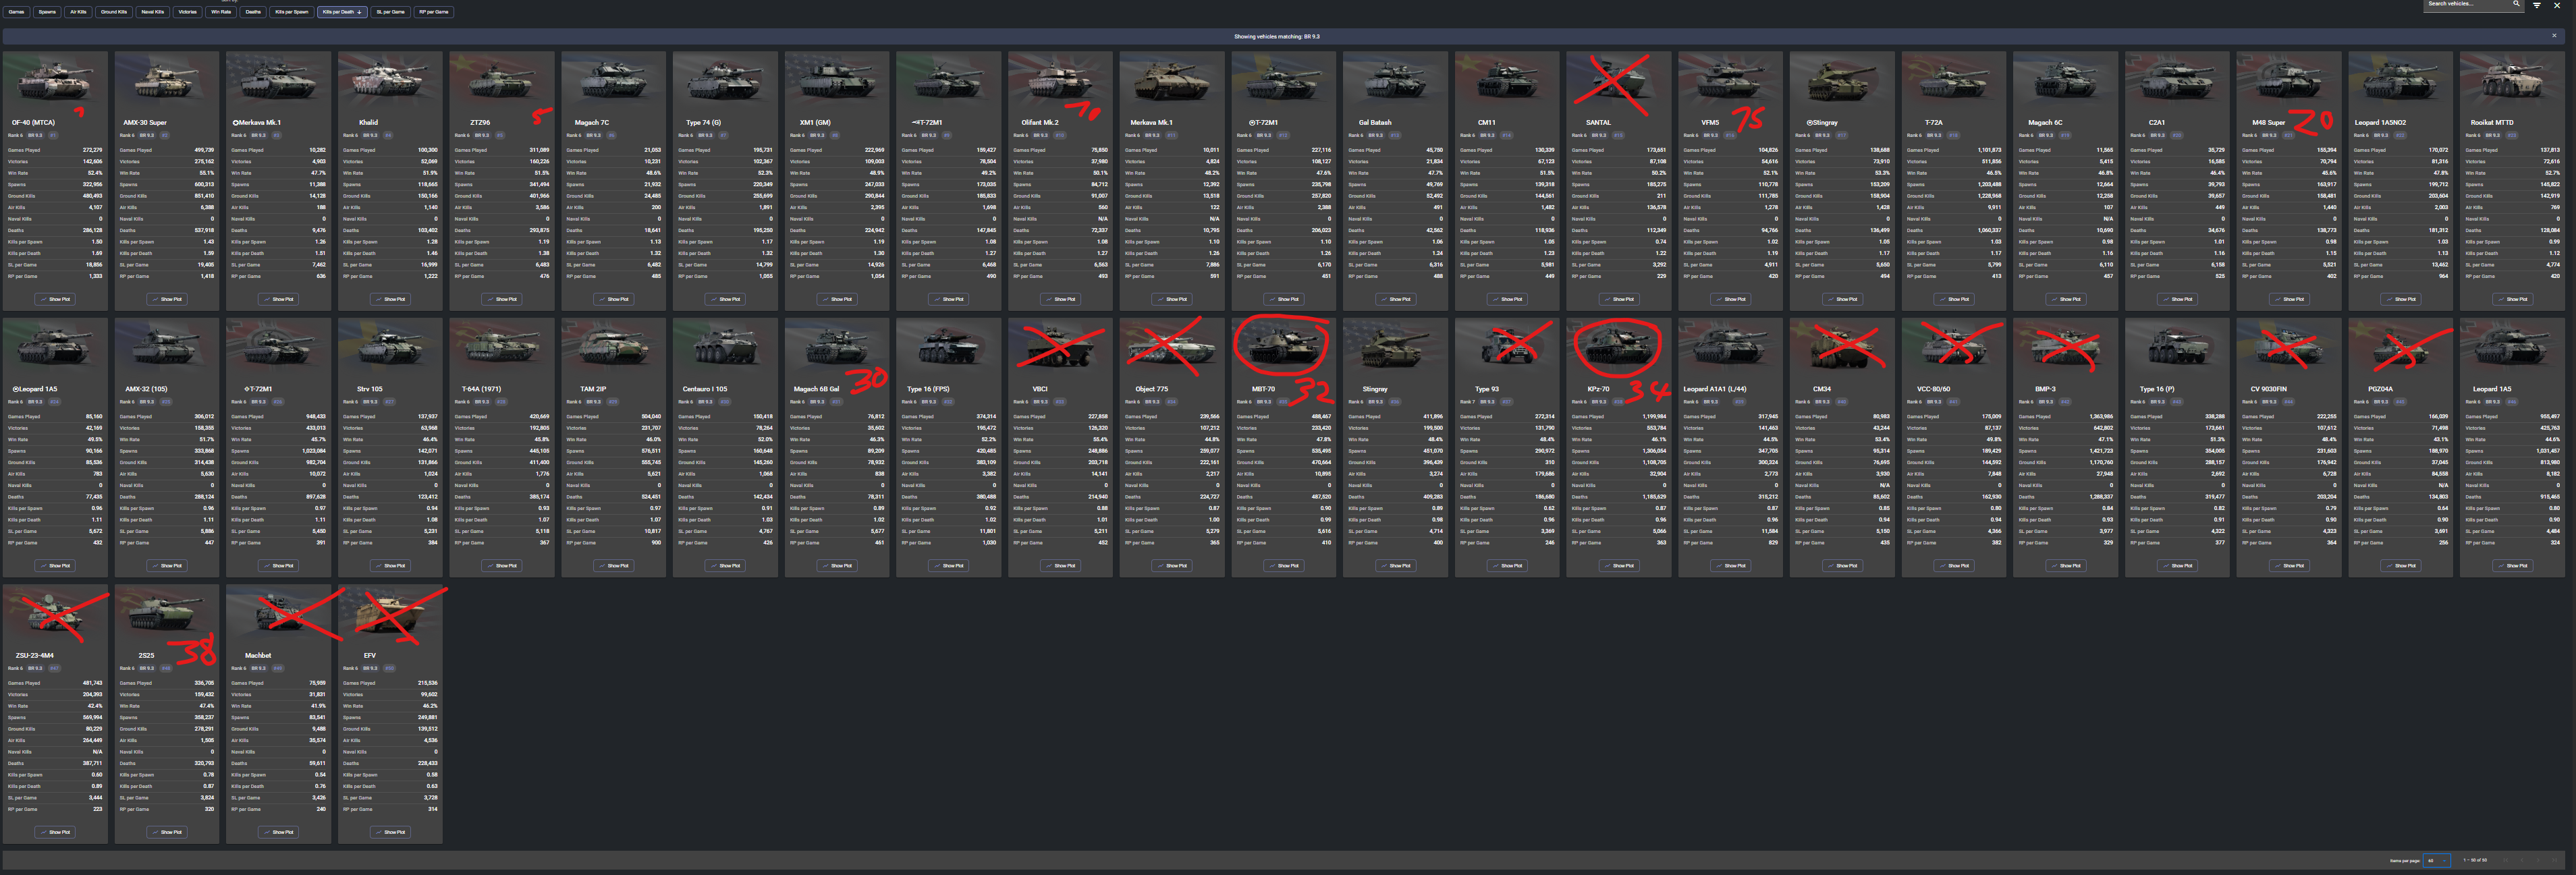Open the items per page dropdown
This screenshot has width=2576, height=875.
pyautogui.click(x=2436, y=860)
